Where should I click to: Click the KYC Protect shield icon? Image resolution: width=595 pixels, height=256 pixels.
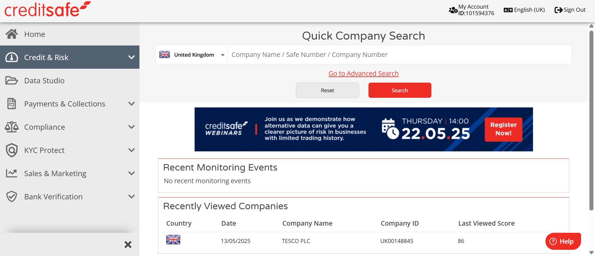click(11, 150)
